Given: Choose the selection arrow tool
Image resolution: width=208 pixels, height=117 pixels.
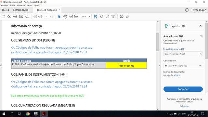Looking at the screenshot, I should [59, 17].
